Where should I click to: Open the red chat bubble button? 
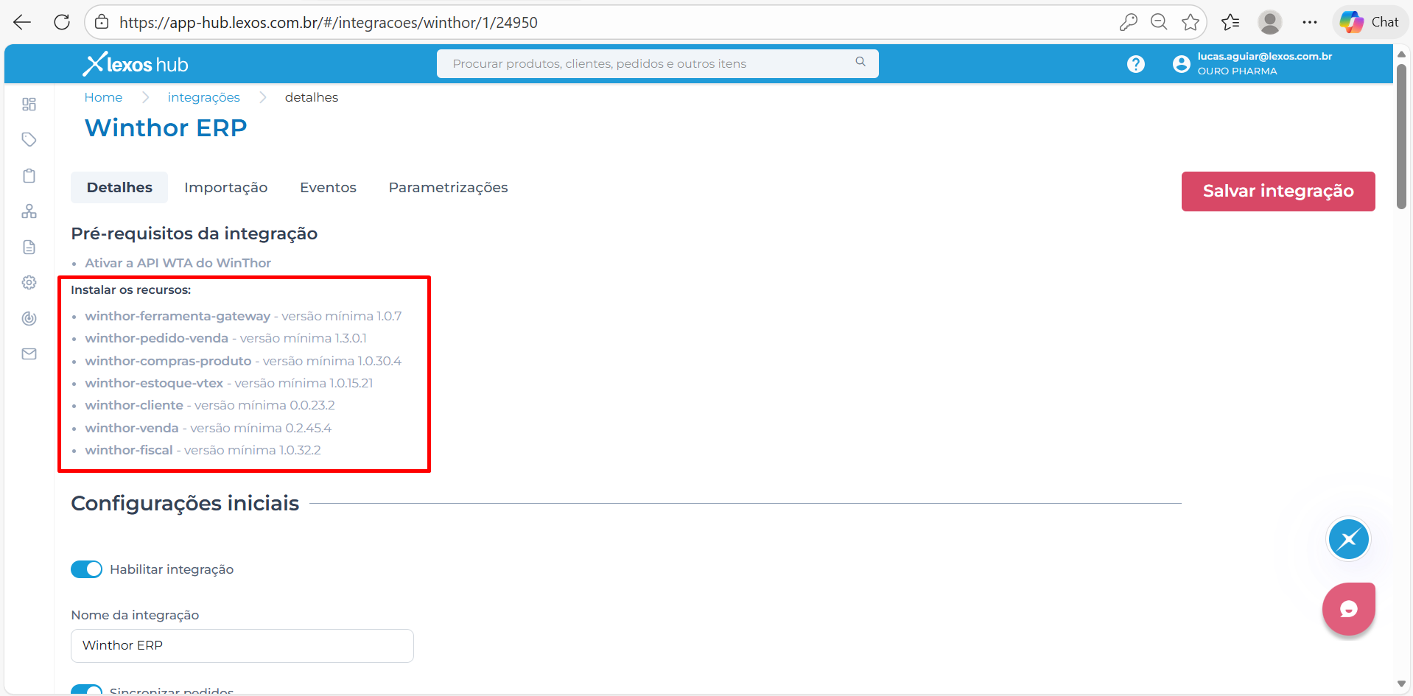click(1348, 609)
